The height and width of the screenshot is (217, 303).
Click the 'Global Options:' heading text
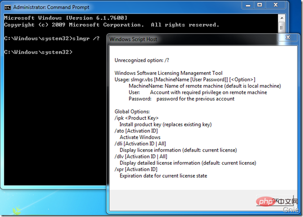tap(132, 112)
